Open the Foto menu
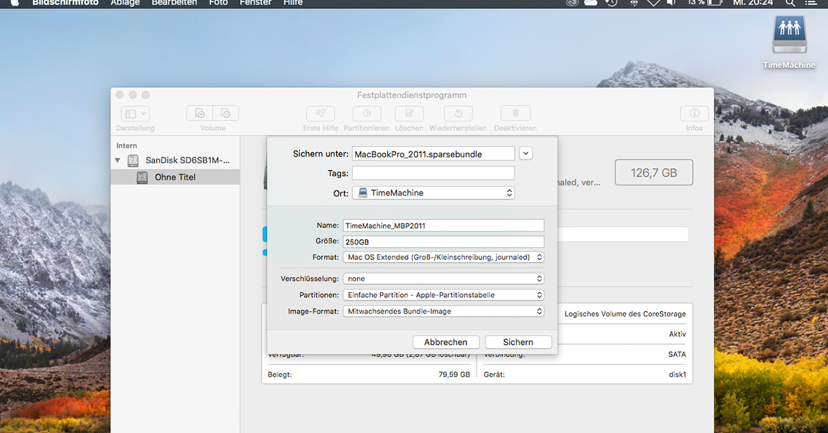 [218, 3]
